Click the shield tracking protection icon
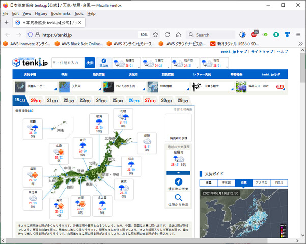The height and width of the screenshot is (244, 306). pyautogui.click(x=30, y=35)
